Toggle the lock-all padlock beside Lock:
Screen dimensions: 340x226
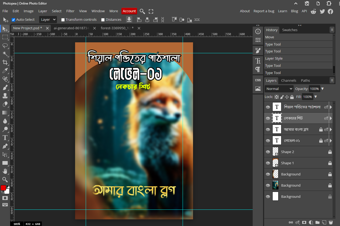coord(292,97)
